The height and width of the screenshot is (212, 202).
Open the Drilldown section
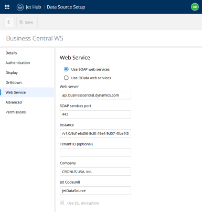coord(14,82)
